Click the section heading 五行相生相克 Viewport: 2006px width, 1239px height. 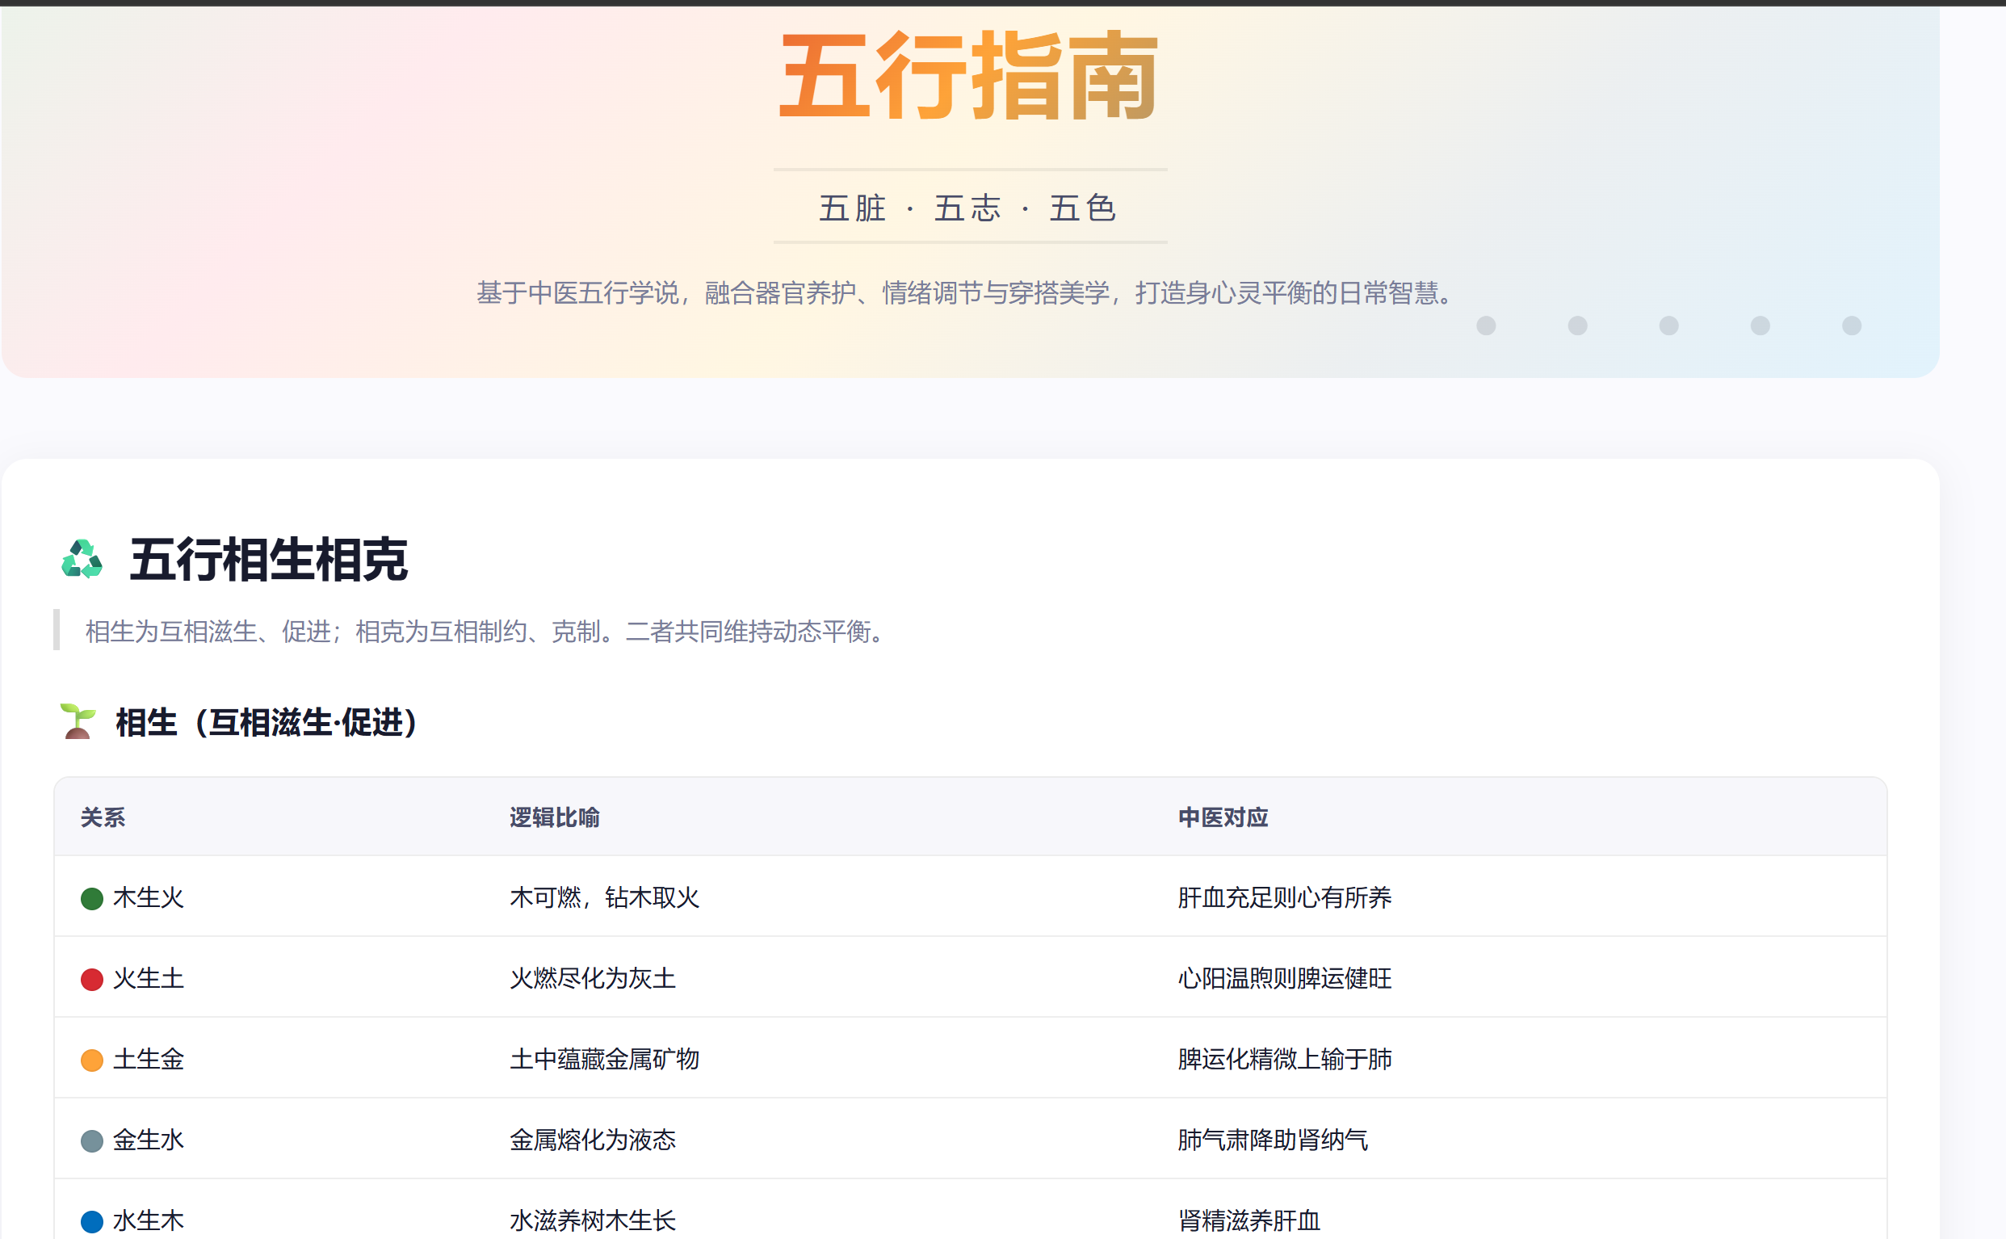269,560
